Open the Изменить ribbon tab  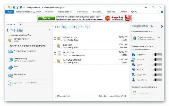49,12
